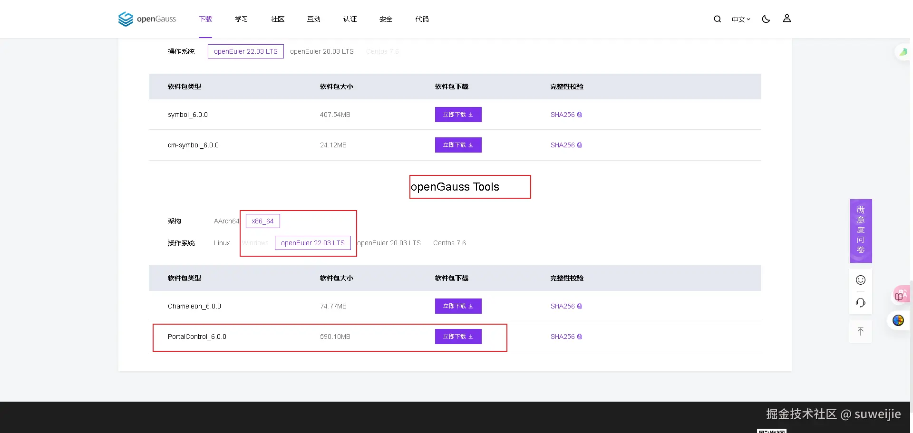Click the colorful round floating icon
The width and height of the screenshot is (913, 433).
coord(898,320)
